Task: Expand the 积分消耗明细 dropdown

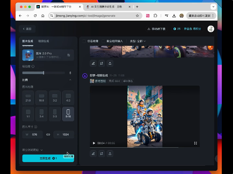Action: click(33, 150)
